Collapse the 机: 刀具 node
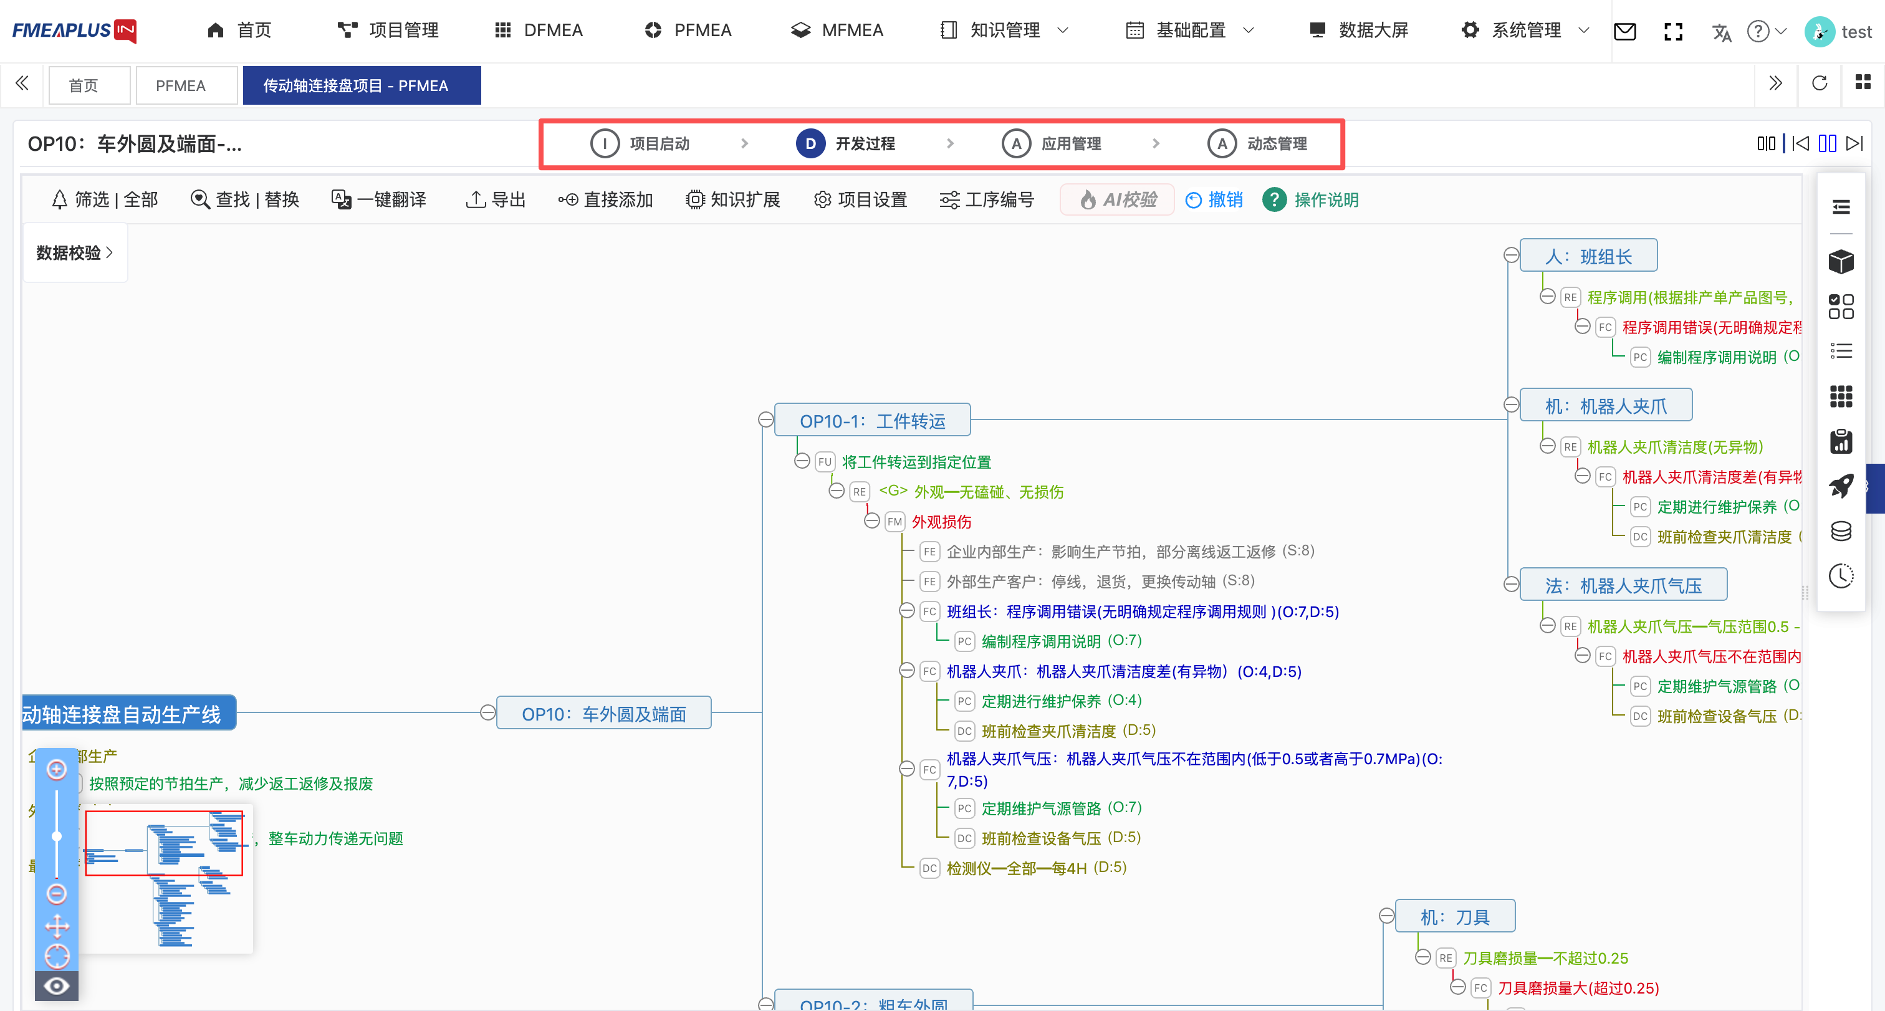The height and width of the screenshot is (1011, 1885). click(1386, 916)
